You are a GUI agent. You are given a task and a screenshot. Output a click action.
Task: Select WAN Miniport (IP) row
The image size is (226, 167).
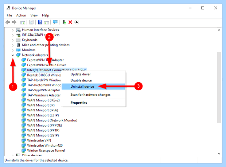[x=38, y=105]
